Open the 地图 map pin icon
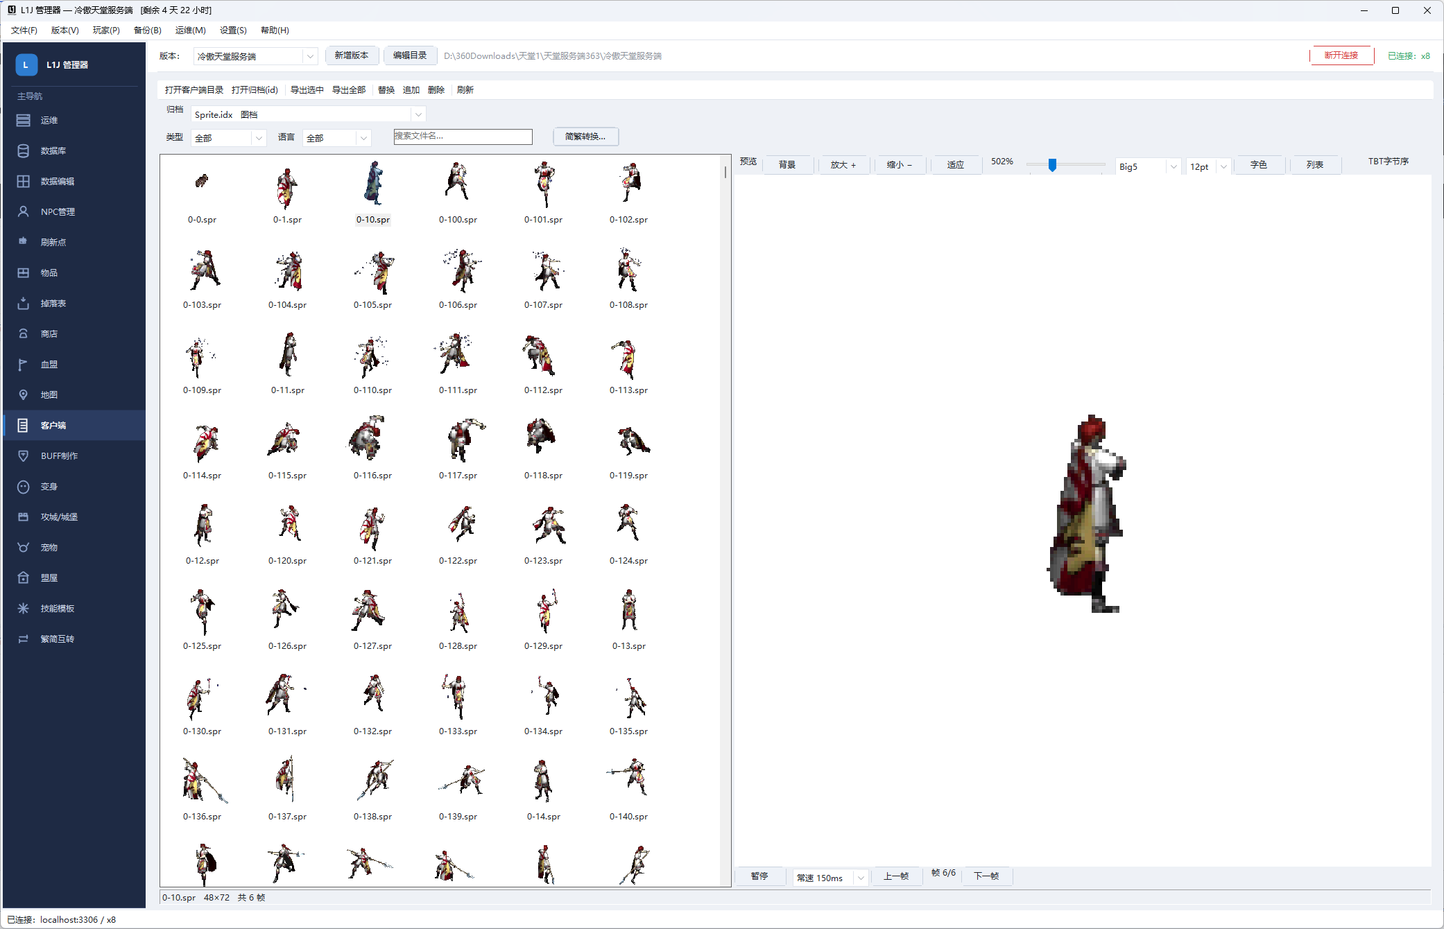The height and width of the screenshot is (929, 1444). pos(23,394)
